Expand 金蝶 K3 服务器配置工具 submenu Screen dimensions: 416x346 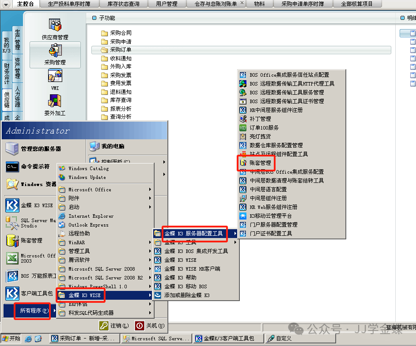coord(193,234)
